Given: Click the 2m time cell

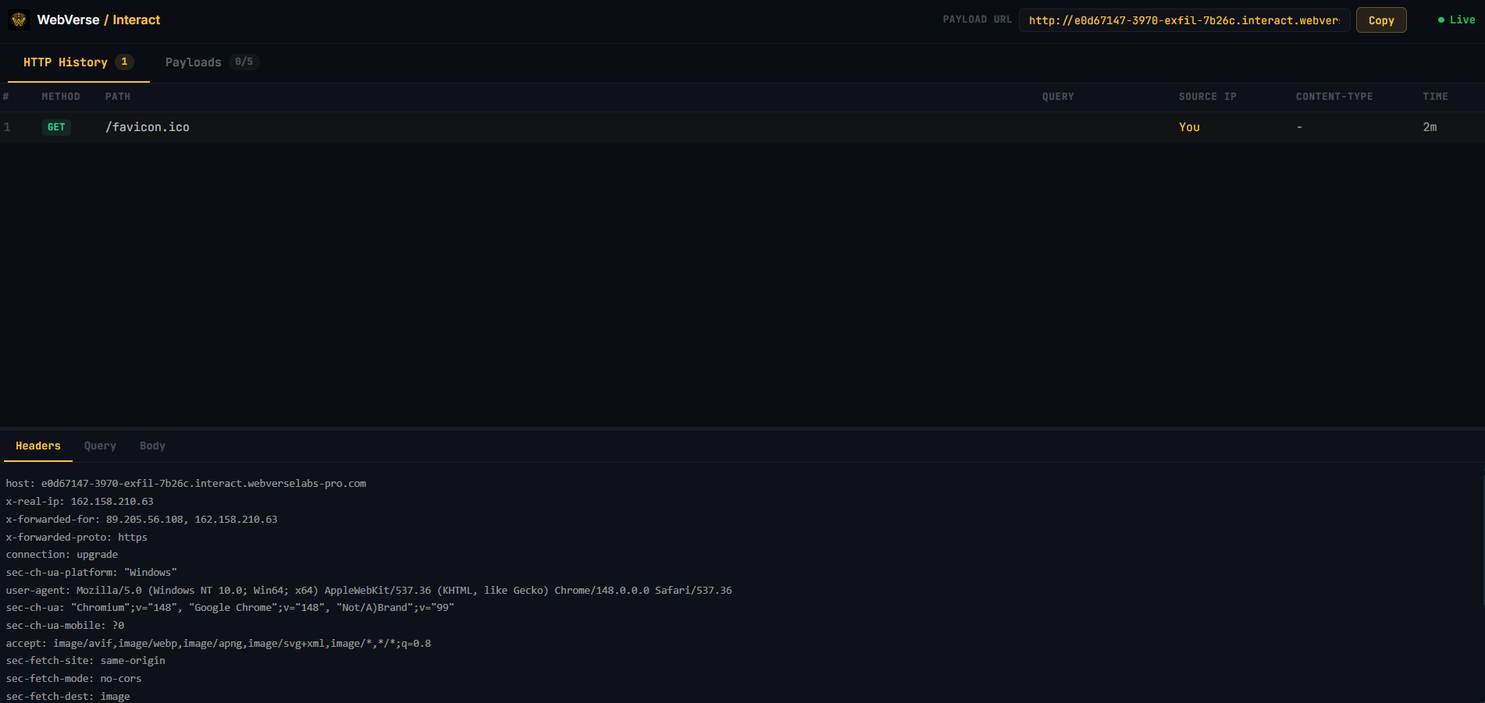Looking at the screenshot, I should [x=1430, y=127].
